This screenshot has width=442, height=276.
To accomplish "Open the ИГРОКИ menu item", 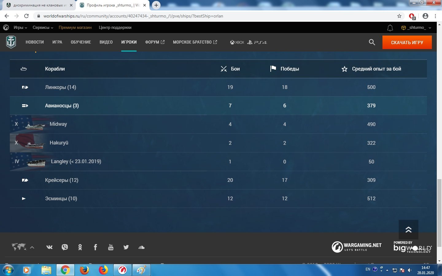I will coord(129,42).
